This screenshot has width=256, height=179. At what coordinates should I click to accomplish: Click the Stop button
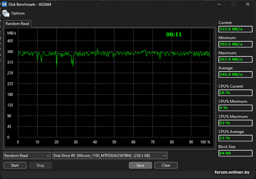point(40,165)
